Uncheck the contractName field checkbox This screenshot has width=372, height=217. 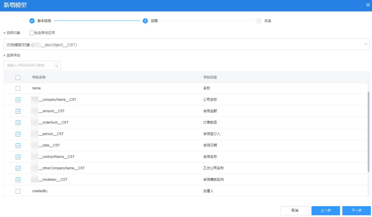[18, 157]
